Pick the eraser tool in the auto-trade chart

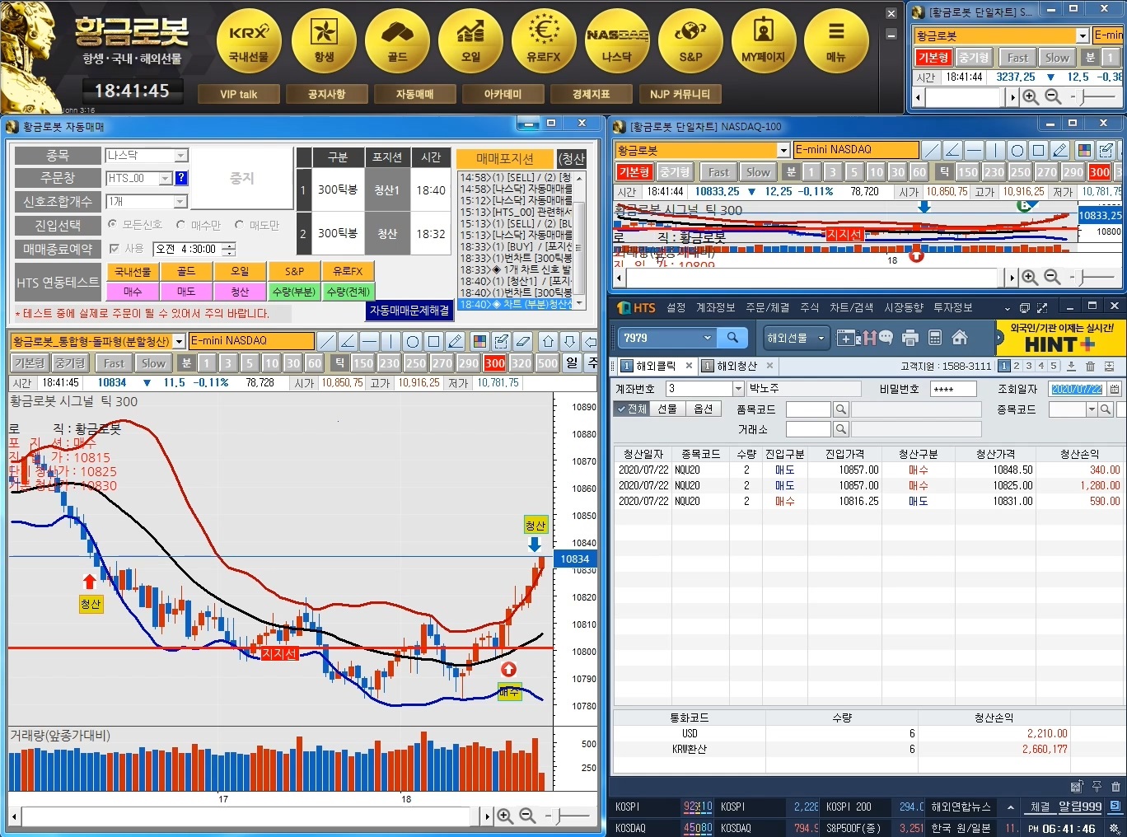tap(522, 341)
